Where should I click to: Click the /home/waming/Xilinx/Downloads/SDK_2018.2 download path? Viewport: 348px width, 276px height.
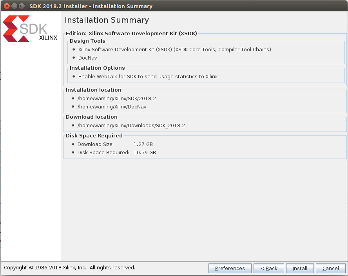[131, 126]
